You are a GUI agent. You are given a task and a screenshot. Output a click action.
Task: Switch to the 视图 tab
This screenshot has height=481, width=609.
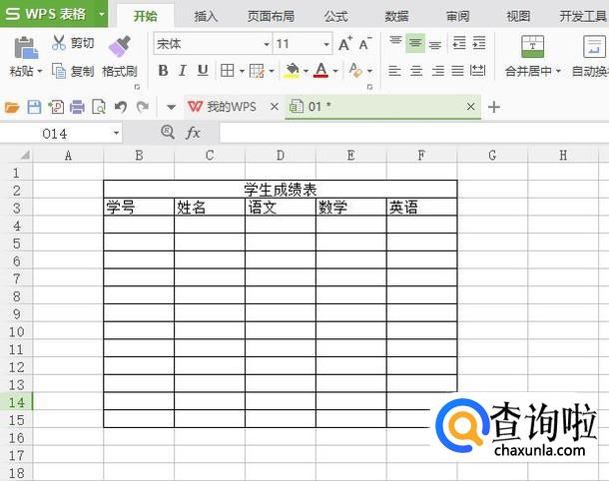pyautogui.click(x=518, y=16)
